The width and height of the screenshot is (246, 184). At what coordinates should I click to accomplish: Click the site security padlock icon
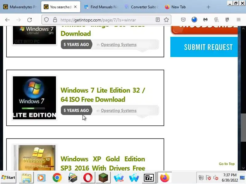pyautogui.click(x=55, y=20)
